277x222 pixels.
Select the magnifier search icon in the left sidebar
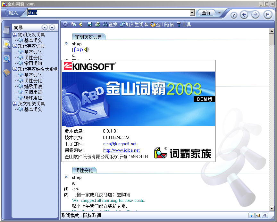[6, 58]
